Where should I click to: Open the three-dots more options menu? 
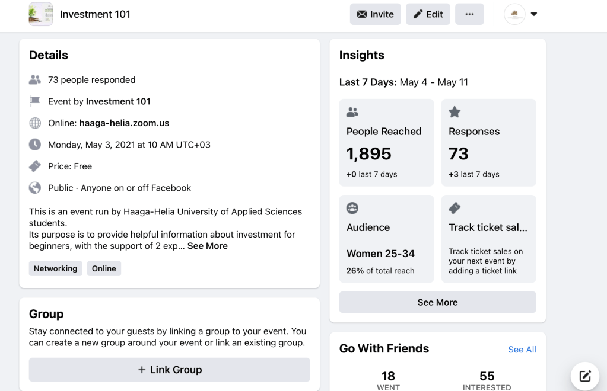pos(469,14)
